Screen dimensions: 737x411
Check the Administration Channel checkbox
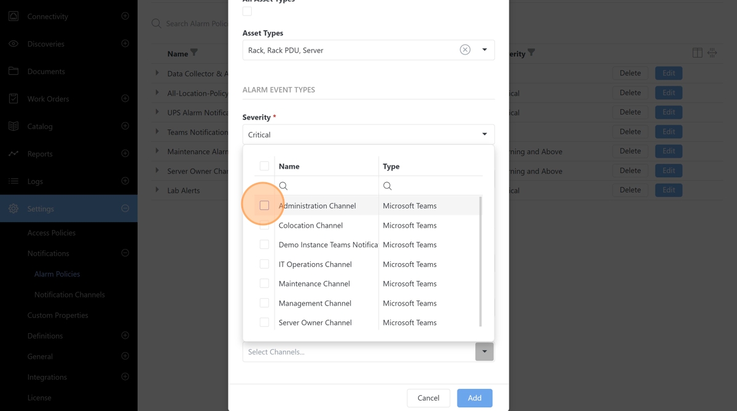264,205
